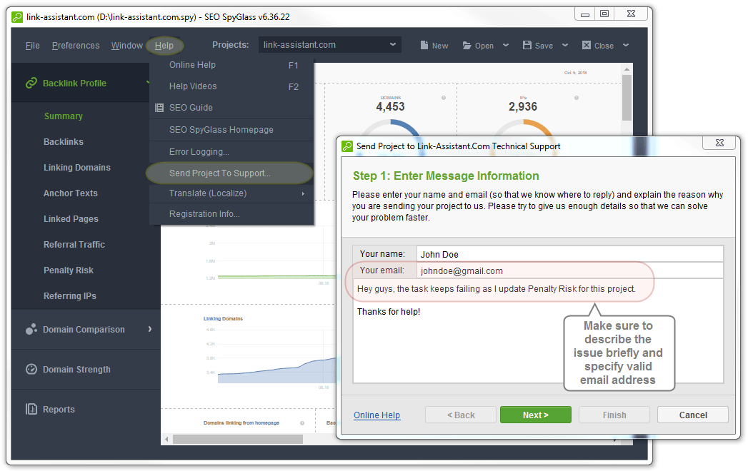
Task: Open the Window menu
Action: 127,45
